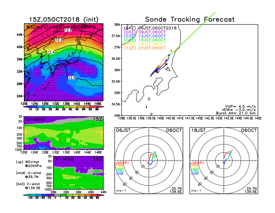Screen dimensions: 275x213
Task: Select the '12.4' height contour label
Action: pyautogui.click(x=51, y=52)
